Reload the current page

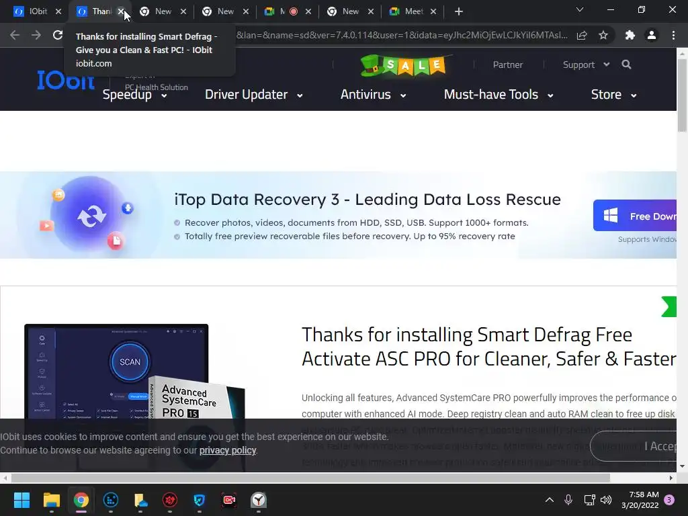(58, 35)
